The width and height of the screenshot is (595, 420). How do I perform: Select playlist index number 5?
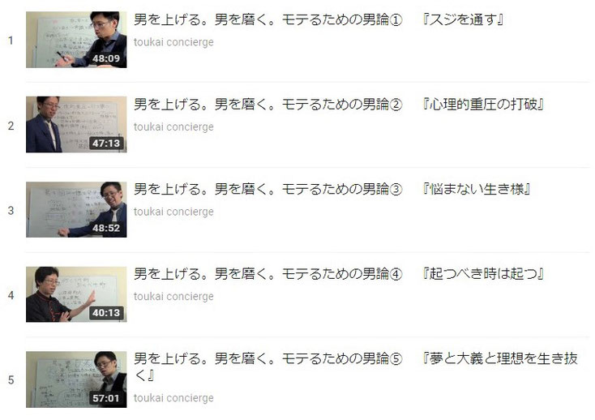(x=11, y=379)
